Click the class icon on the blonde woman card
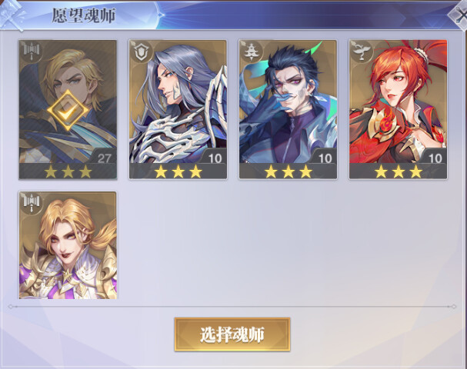The height and width of the screenshot is (369, 467). click(x=32, y=202)
